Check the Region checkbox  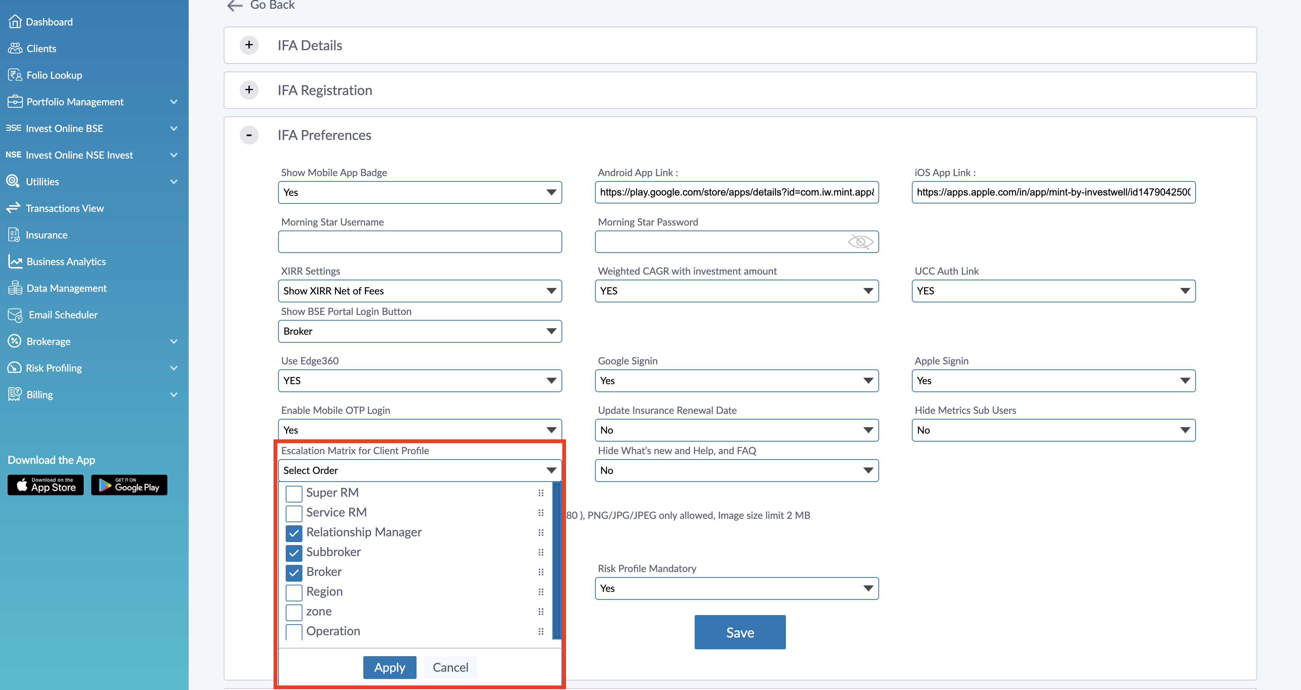pos(294,592)
